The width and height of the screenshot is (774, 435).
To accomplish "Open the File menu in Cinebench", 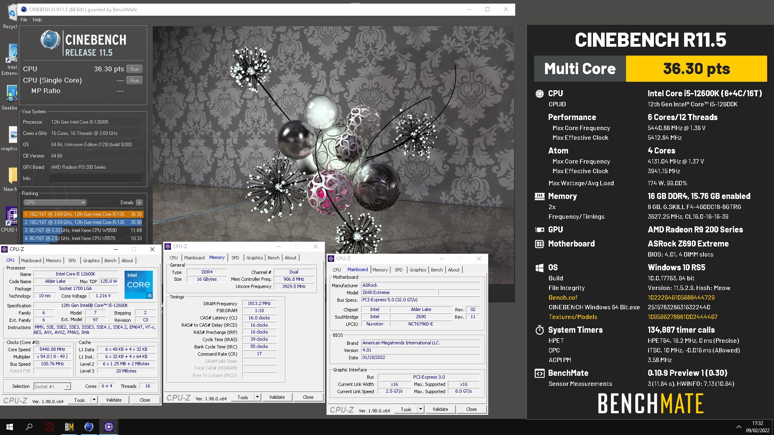I will click(24, 20).
